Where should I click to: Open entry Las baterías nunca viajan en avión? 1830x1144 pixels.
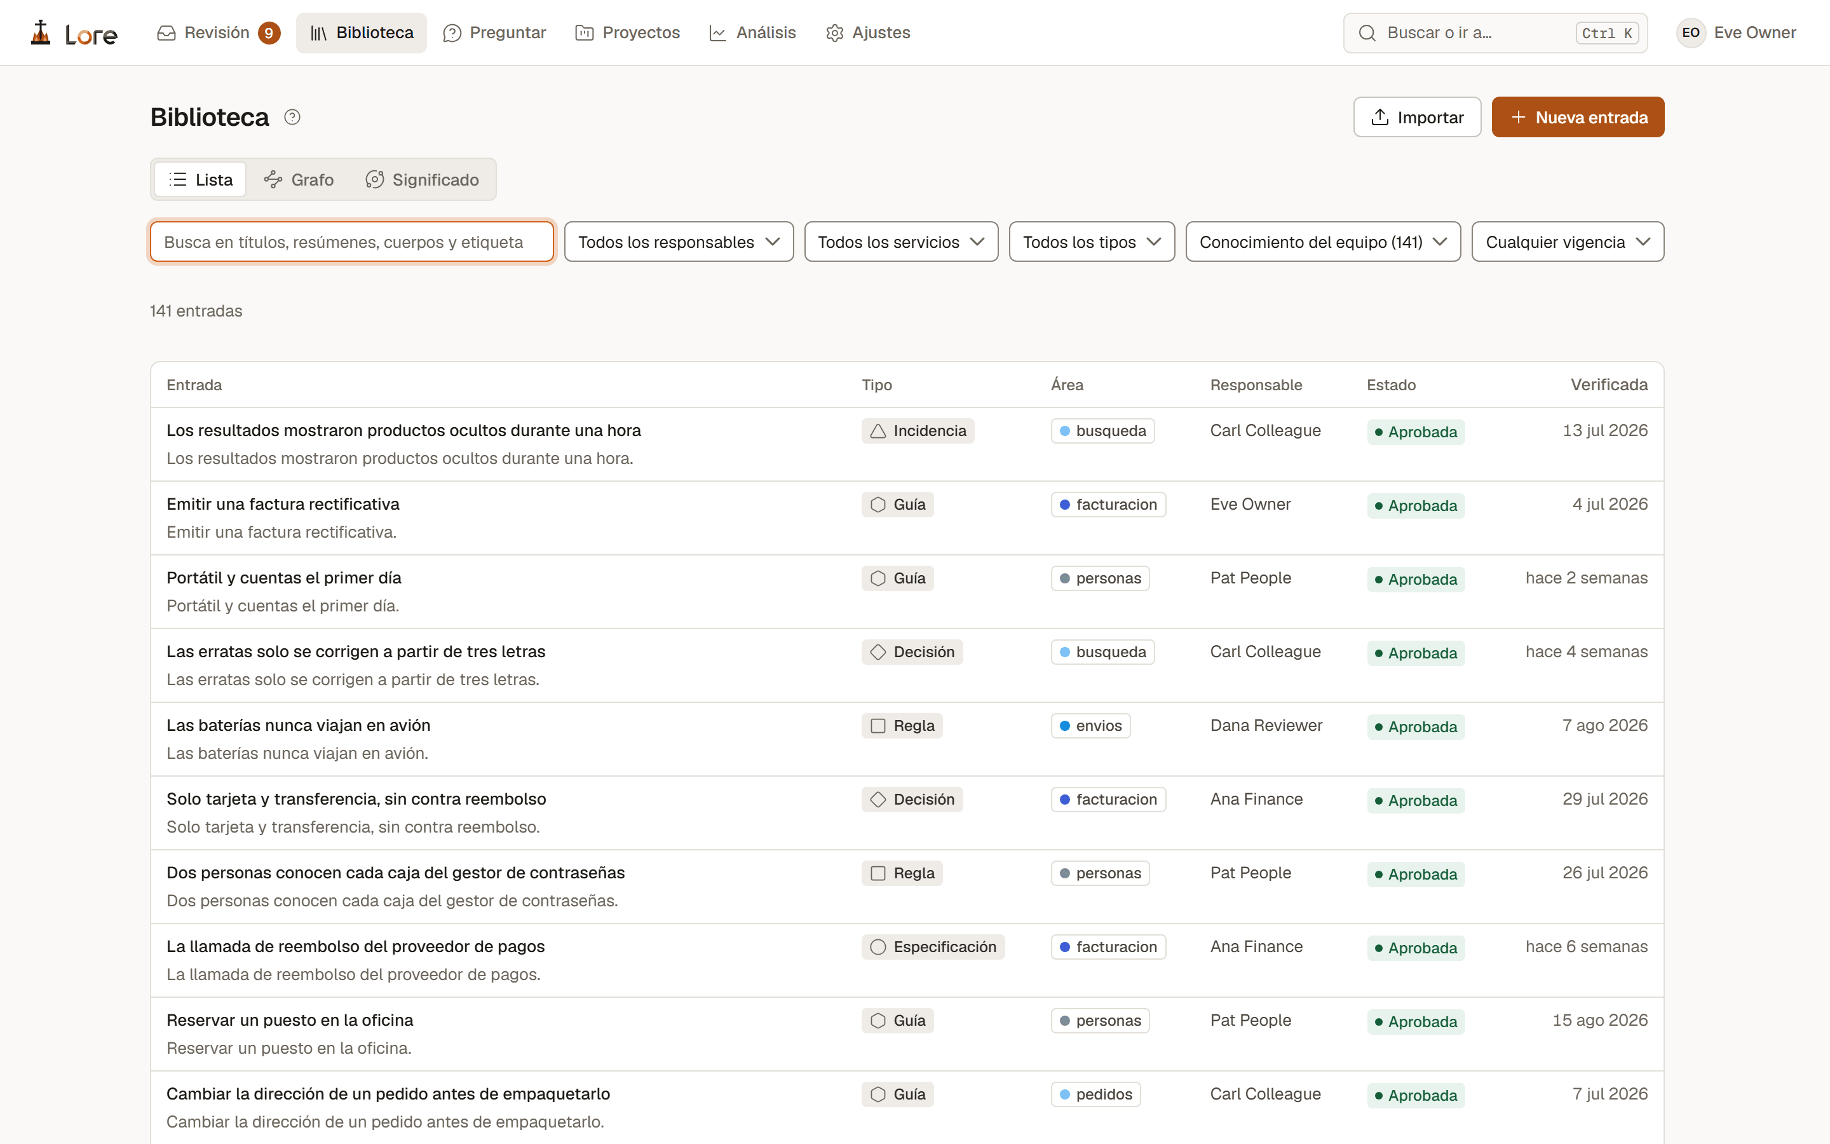pos(298,725)
